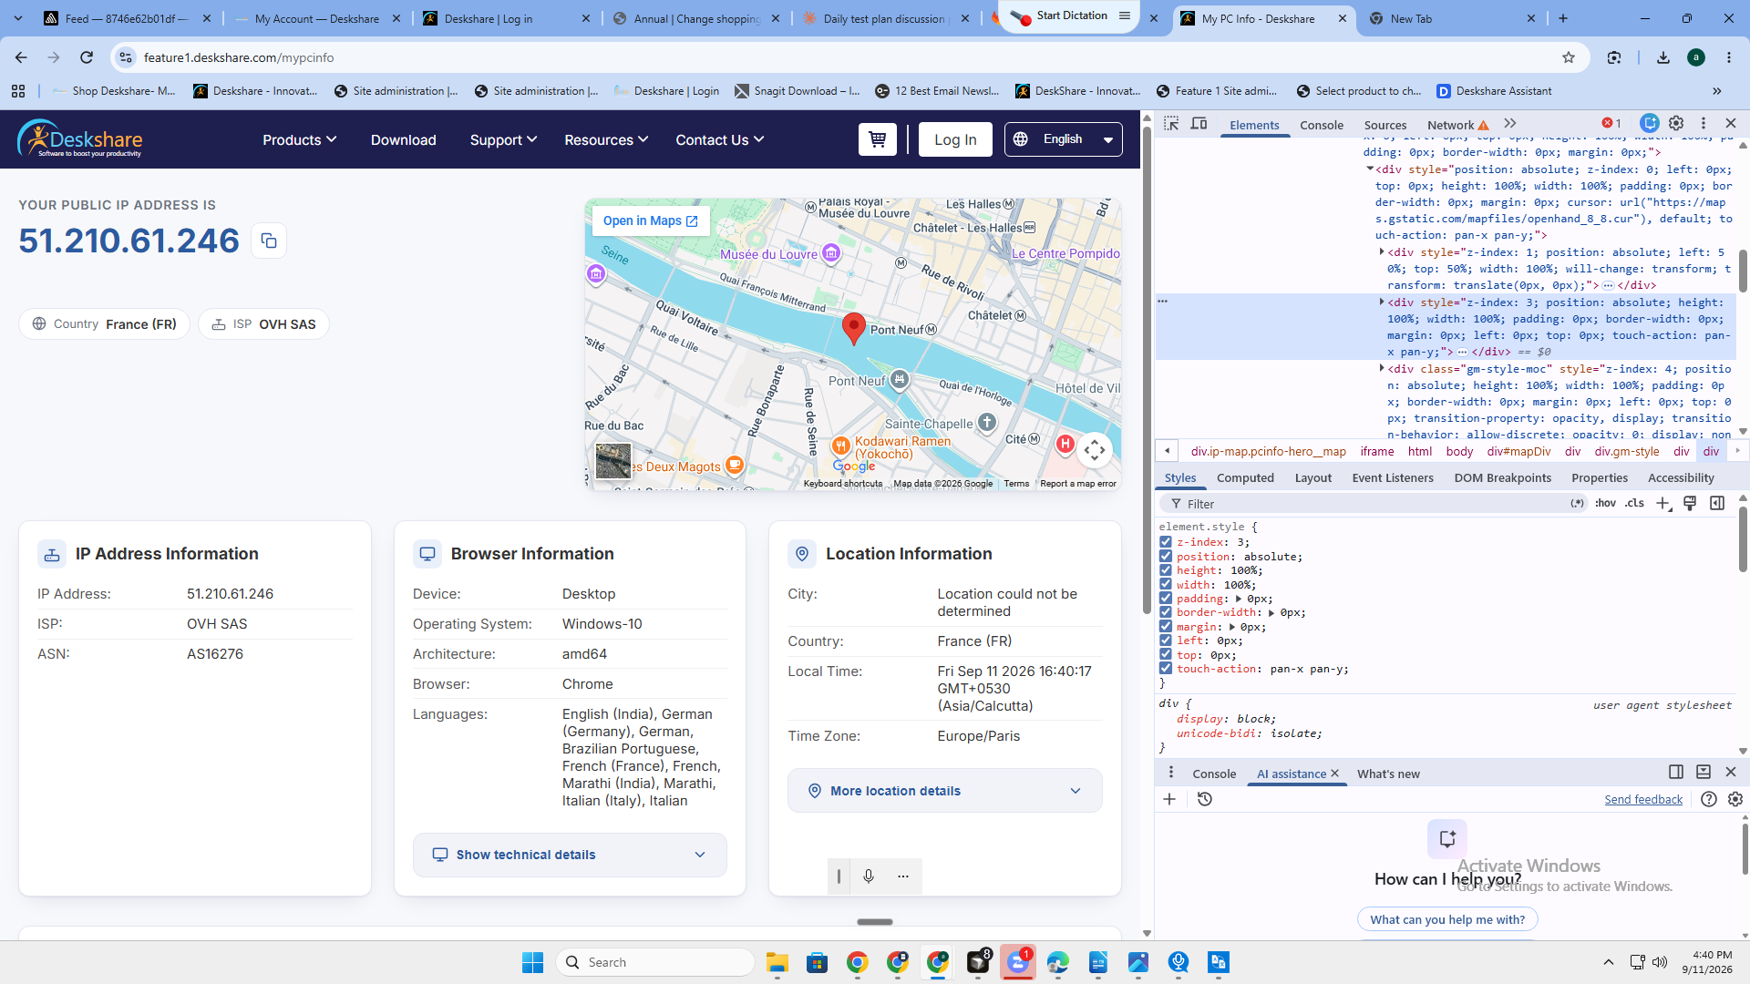
Task: Open the Support dropdown menu
Action: pos(503,139)
